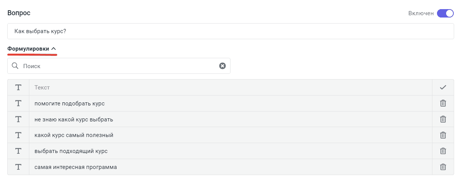Click trash icon for 'не знаю какой курс выбрать'
Viewport: 461px width, 180px height.
(x=443, y=119)
